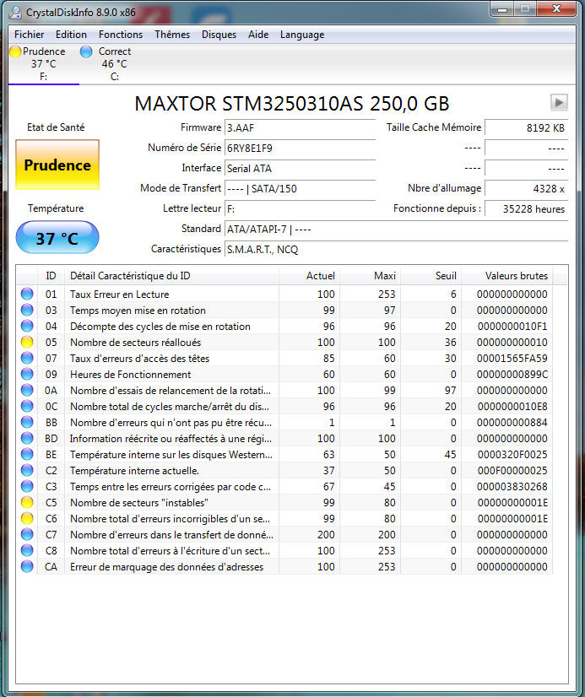585x697 pixels.
Task: Click the Etat de Santé label
Action: (x=56, y=127)
